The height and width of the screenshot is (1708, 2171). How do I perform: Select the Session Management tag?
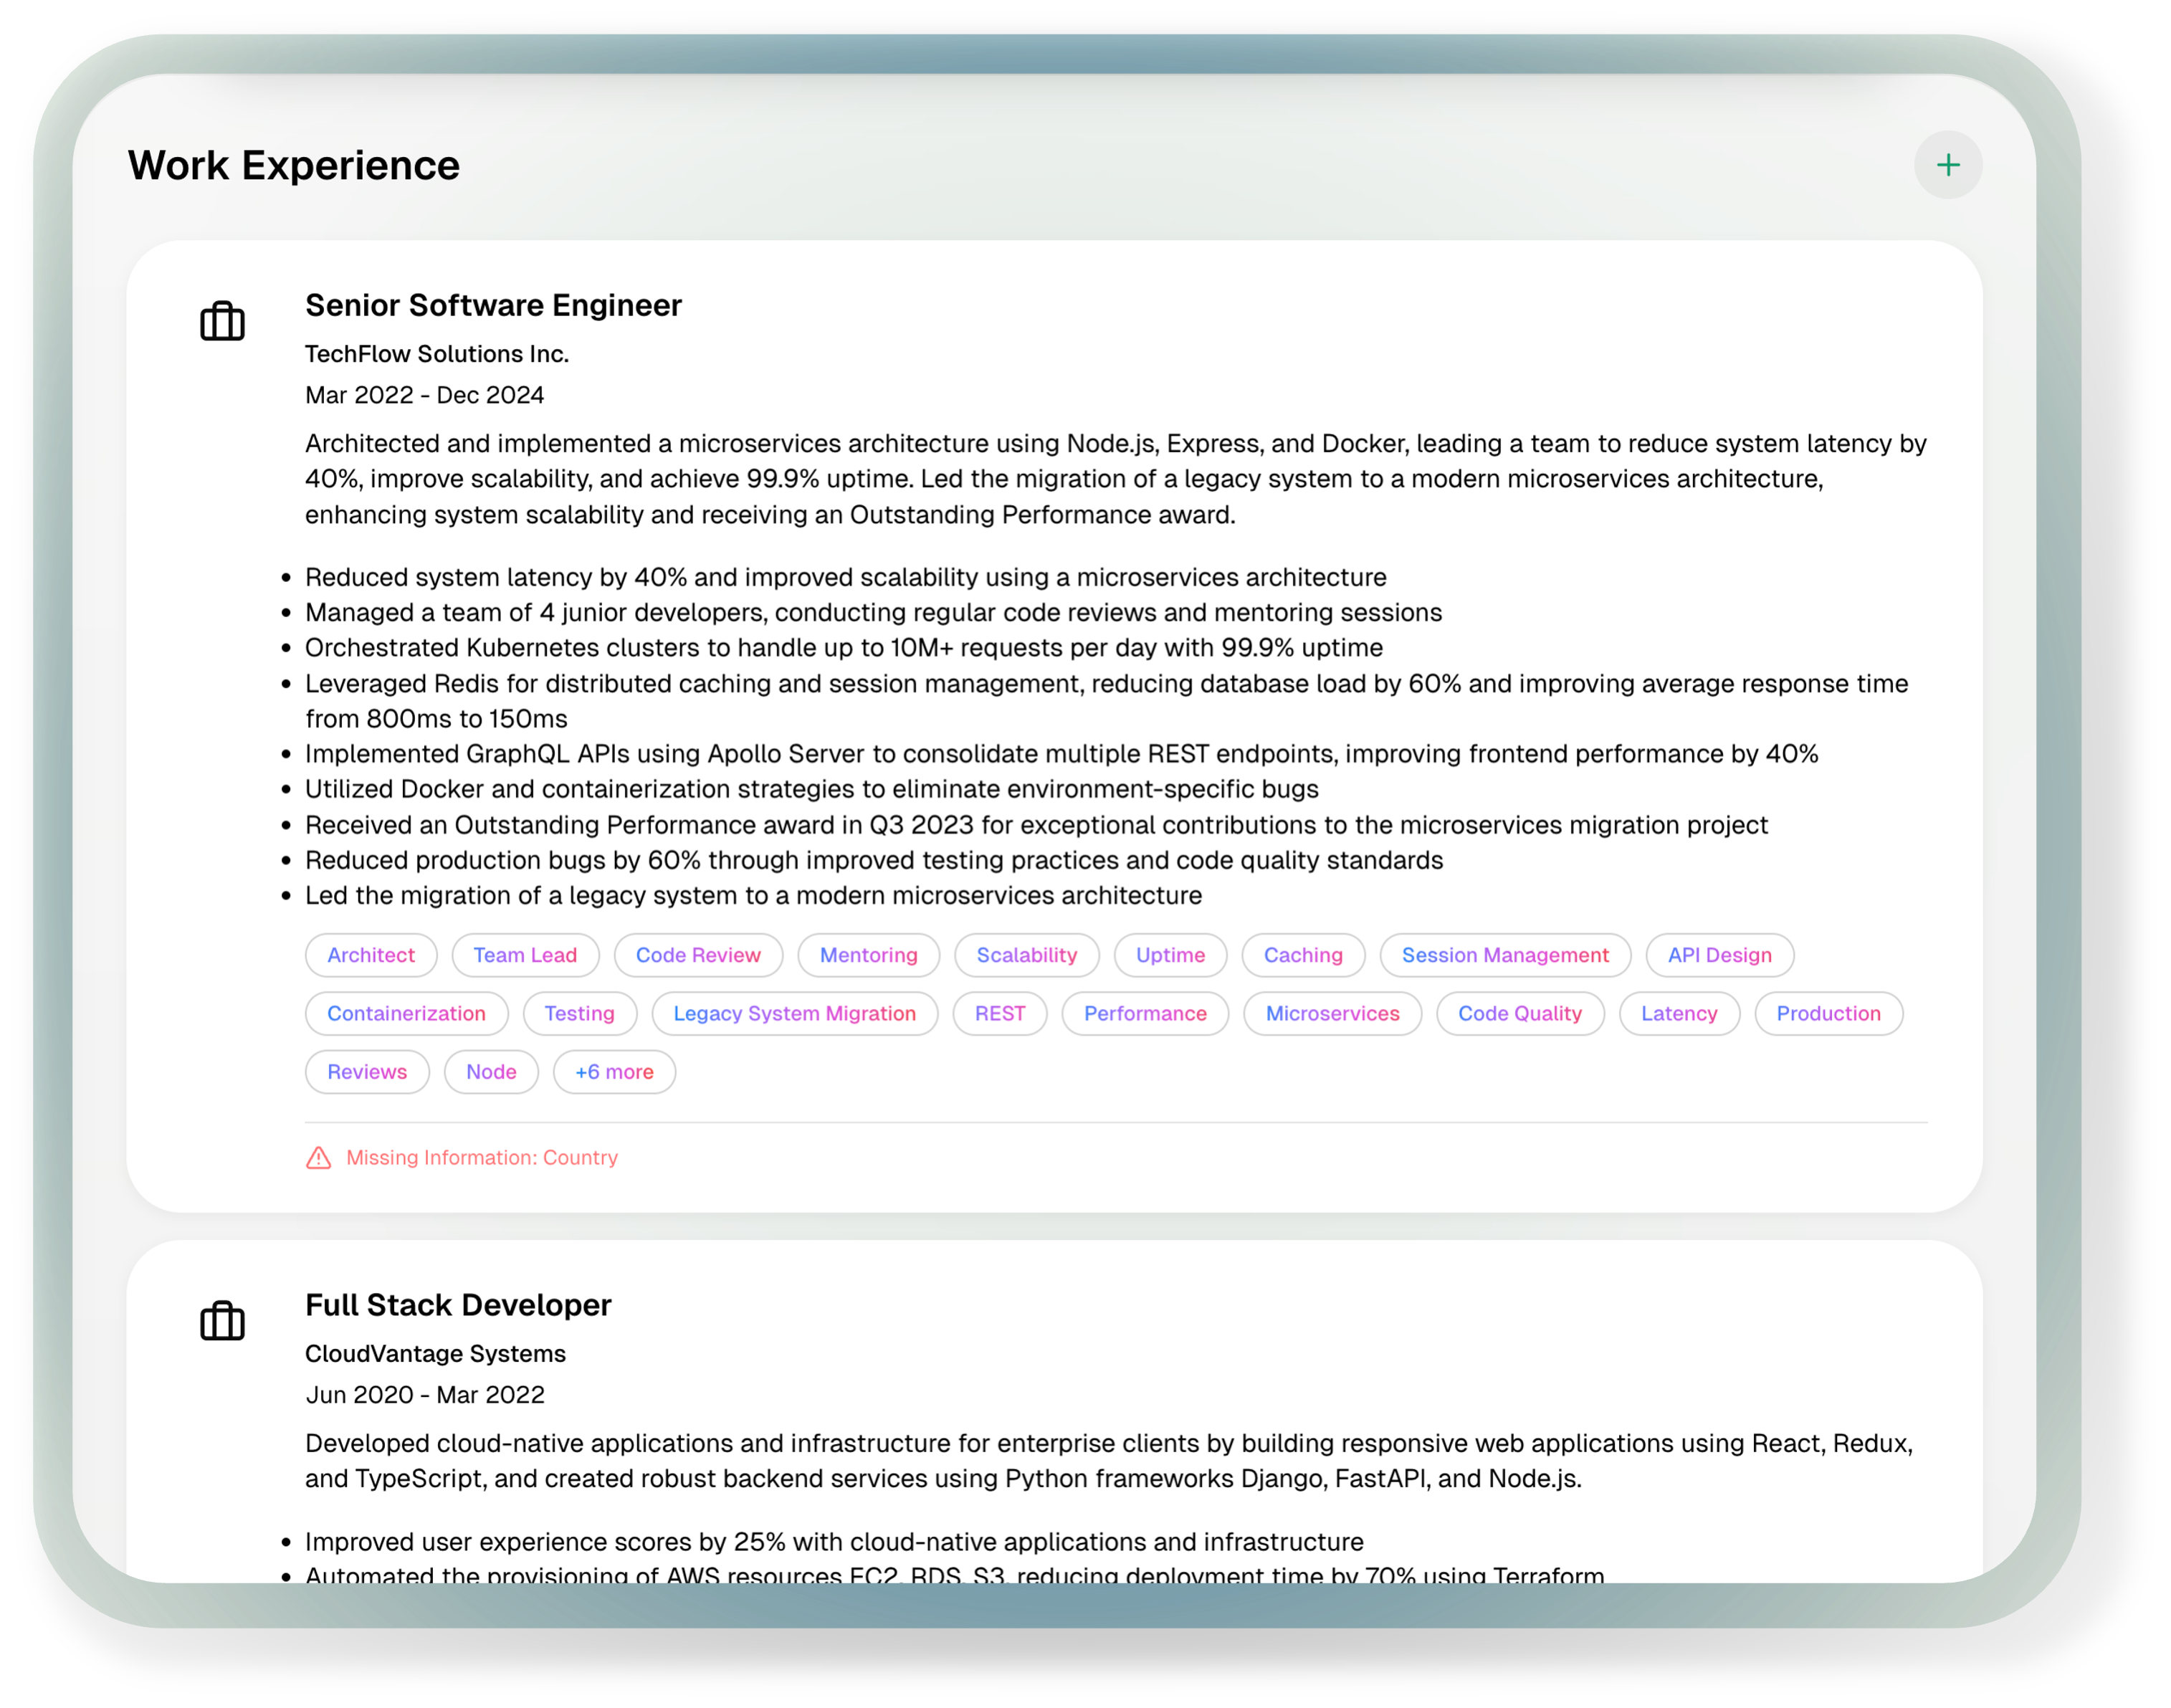(1505, 954)
